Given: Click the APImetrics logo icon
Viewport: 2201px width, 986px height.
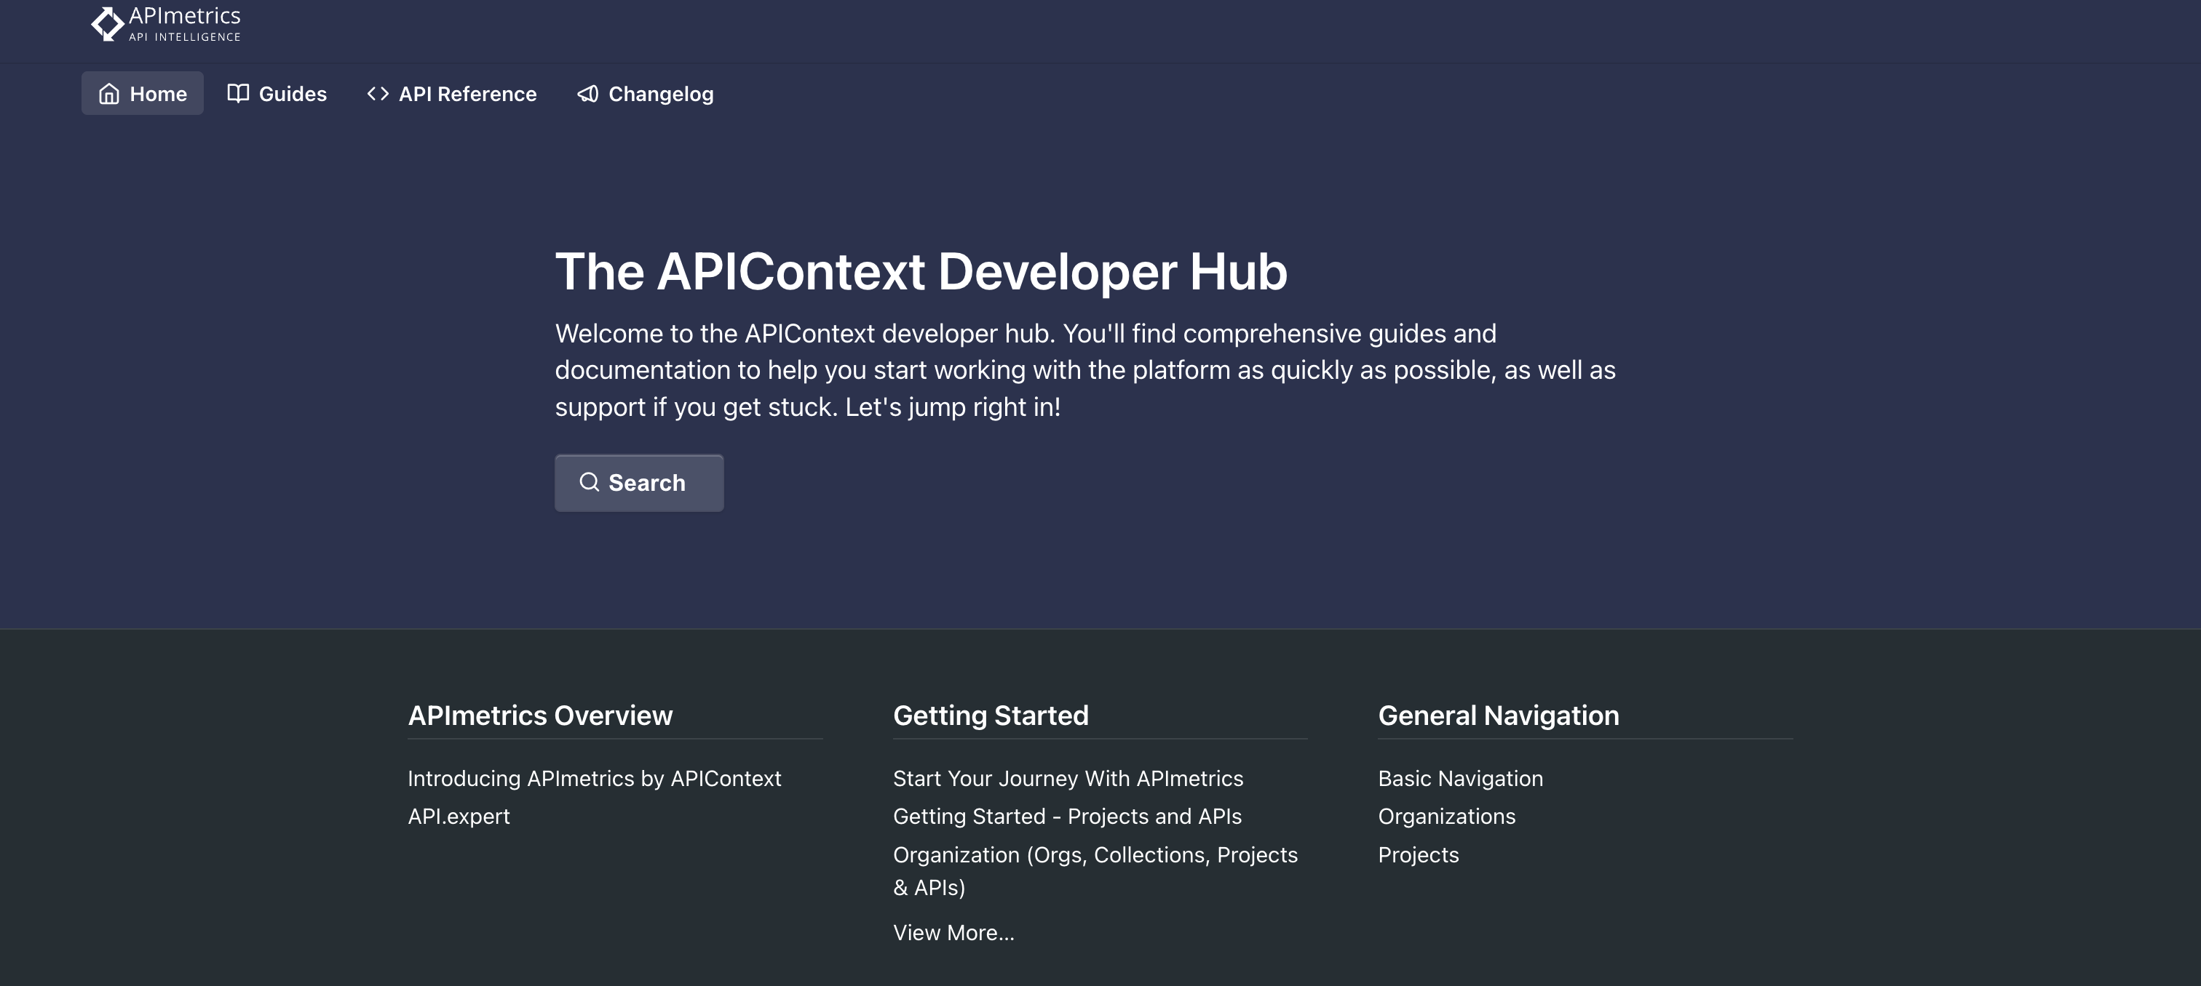Looking at the screenshot, I should (x=108, y=24).
